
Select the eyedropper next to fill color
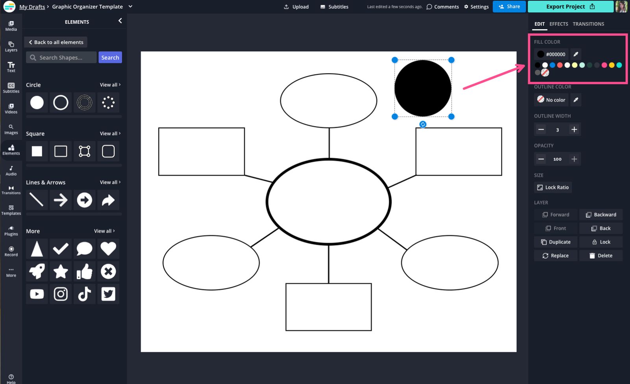tap(576, 54)
